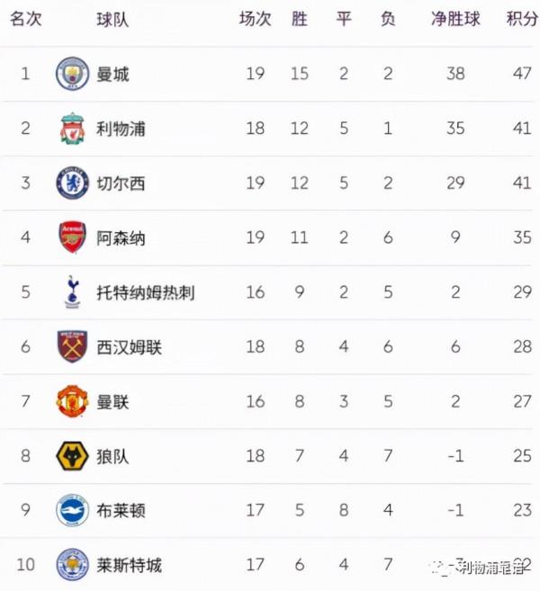Viewport: 540px width, 591px height.
Task: Click the Liverpool club crest
Action: pyautogui.click(x=73, y=129)
